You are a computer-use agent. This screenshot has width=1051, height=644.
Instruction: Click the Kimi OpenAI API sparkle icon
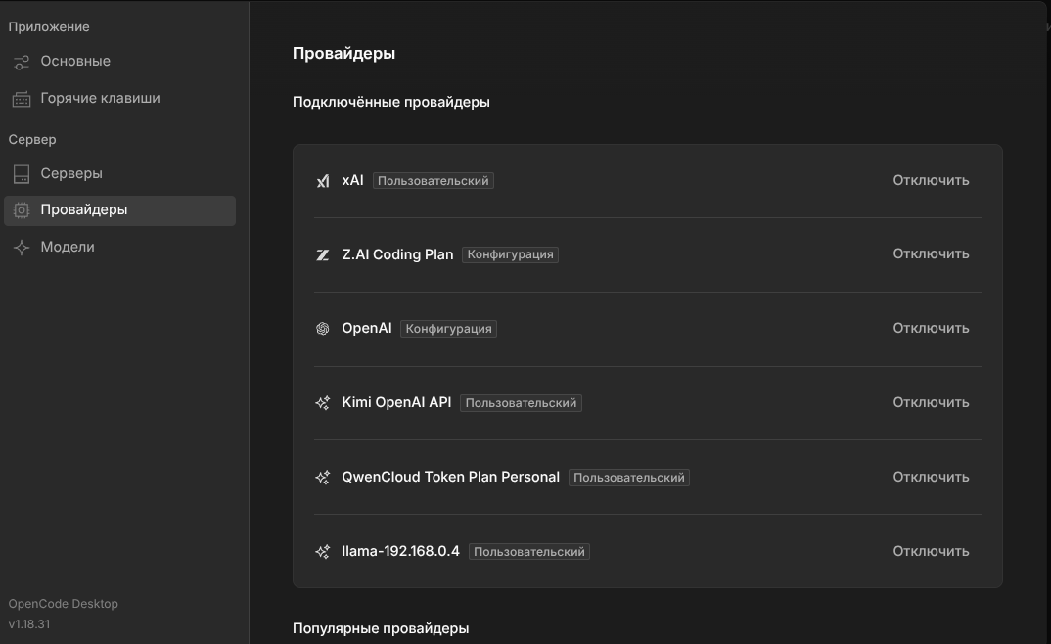tap(322, 403)
